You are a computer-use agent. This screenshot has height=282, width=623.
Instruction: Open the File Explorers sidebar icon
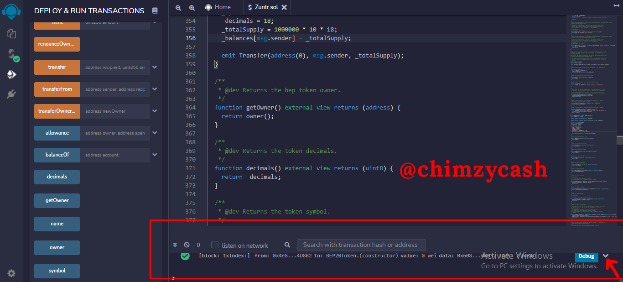11,33
